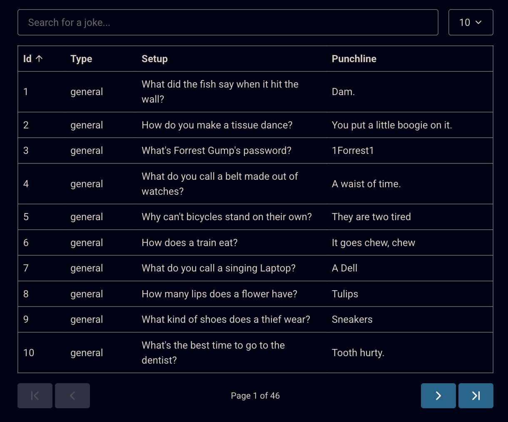Sort by the Type column header

point(81,59)
